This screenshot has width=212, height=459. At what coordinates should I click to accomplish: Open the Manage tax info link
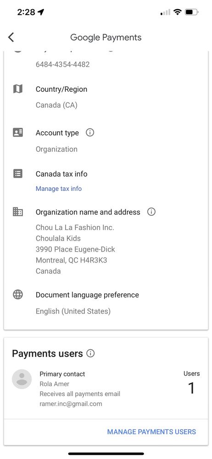(x=59, y=189)
